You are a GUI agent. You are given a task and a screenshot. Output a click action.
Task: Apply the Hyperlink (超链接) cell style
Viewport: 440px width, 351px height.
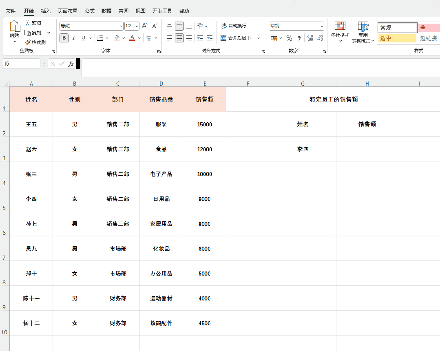[429, 38]
